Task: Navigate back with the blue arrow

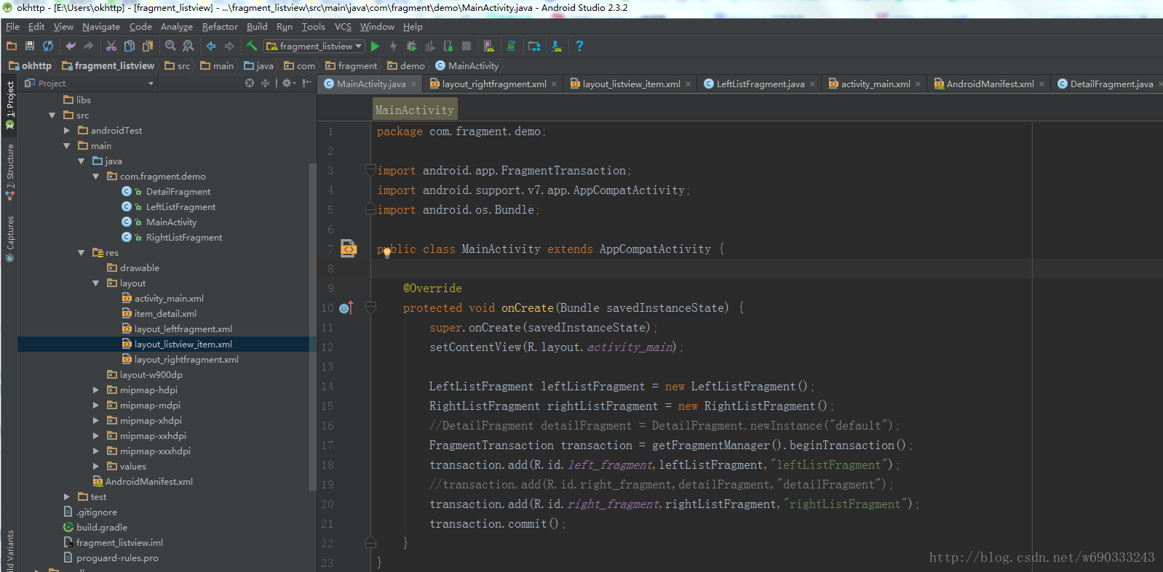Action: pos(211,46)
